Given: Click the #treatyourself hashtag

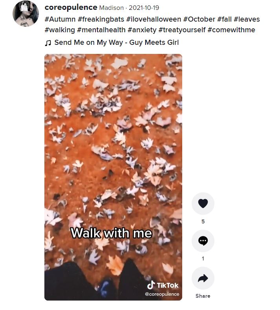Looking at the screenshot, I should point(182,30).
